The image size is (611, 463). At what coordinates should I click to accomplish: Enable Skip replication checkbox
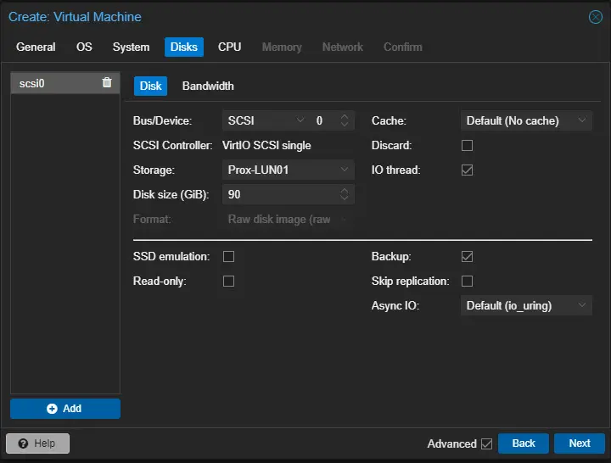point(467,282)
